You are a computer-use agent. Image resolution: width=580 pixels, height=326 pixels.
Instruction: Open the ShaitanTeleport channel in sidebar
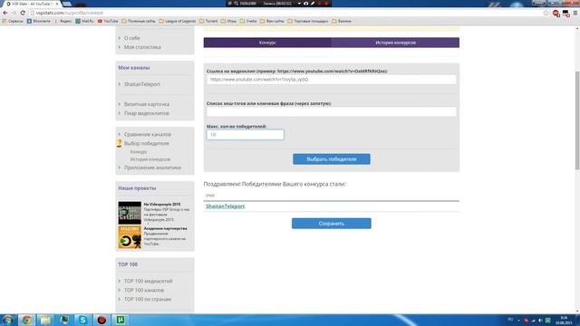pos(141,84)
